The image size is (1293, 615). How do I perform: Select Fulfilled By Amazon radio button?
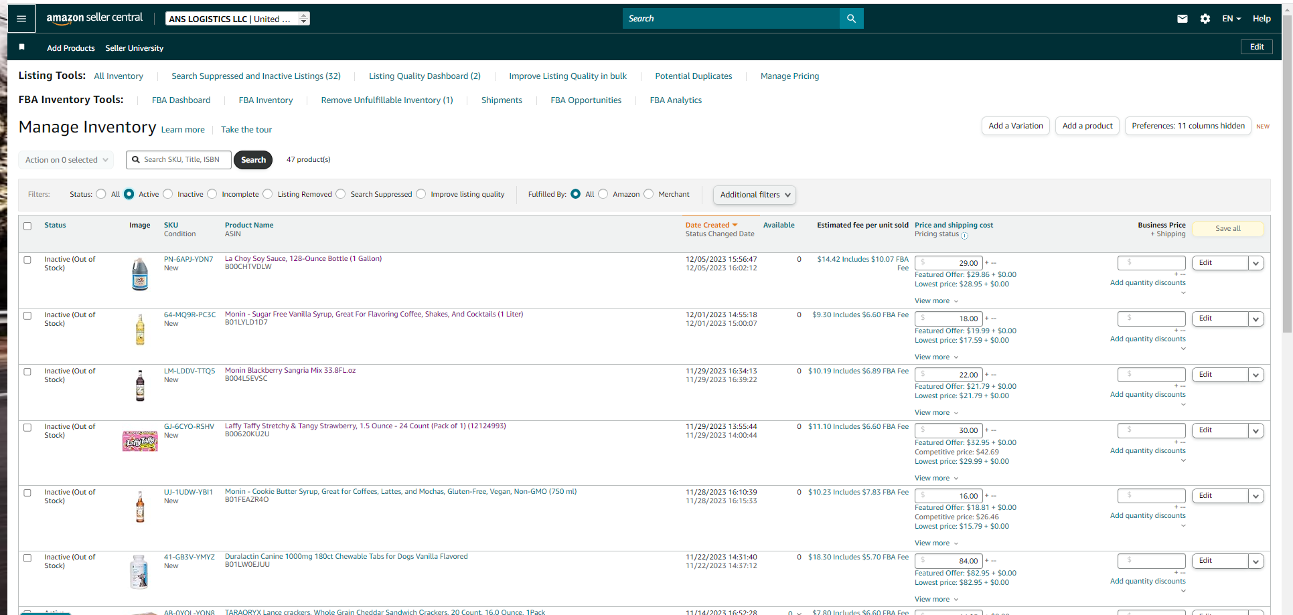coord(603,194)
